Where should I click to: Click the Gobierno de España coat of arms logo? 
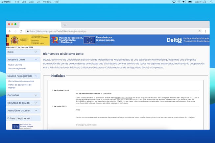coord(14,40)
